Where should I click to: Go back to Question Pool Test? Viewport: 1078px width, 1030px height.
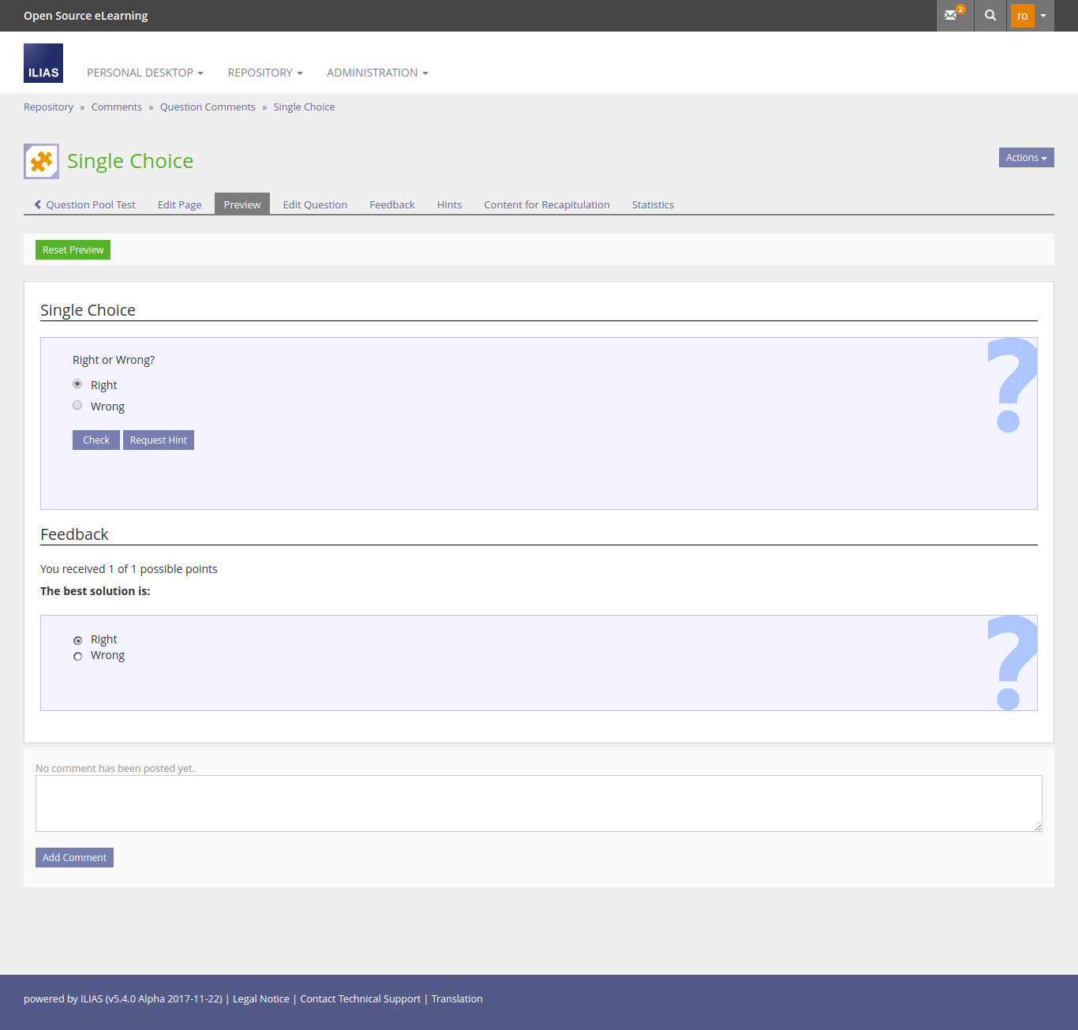(85, 204)
